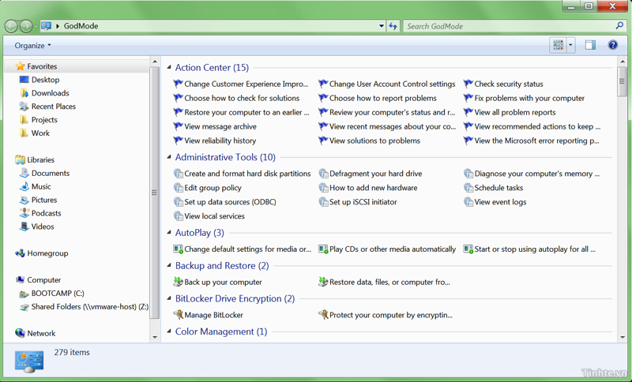The image size is (632, 382).
Task: Click the Help question mark icon
Action: coord(612,45)
